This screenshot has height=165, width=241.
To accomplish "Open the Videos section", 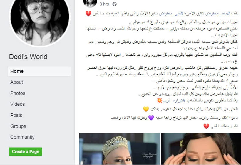I will [18, 104].
